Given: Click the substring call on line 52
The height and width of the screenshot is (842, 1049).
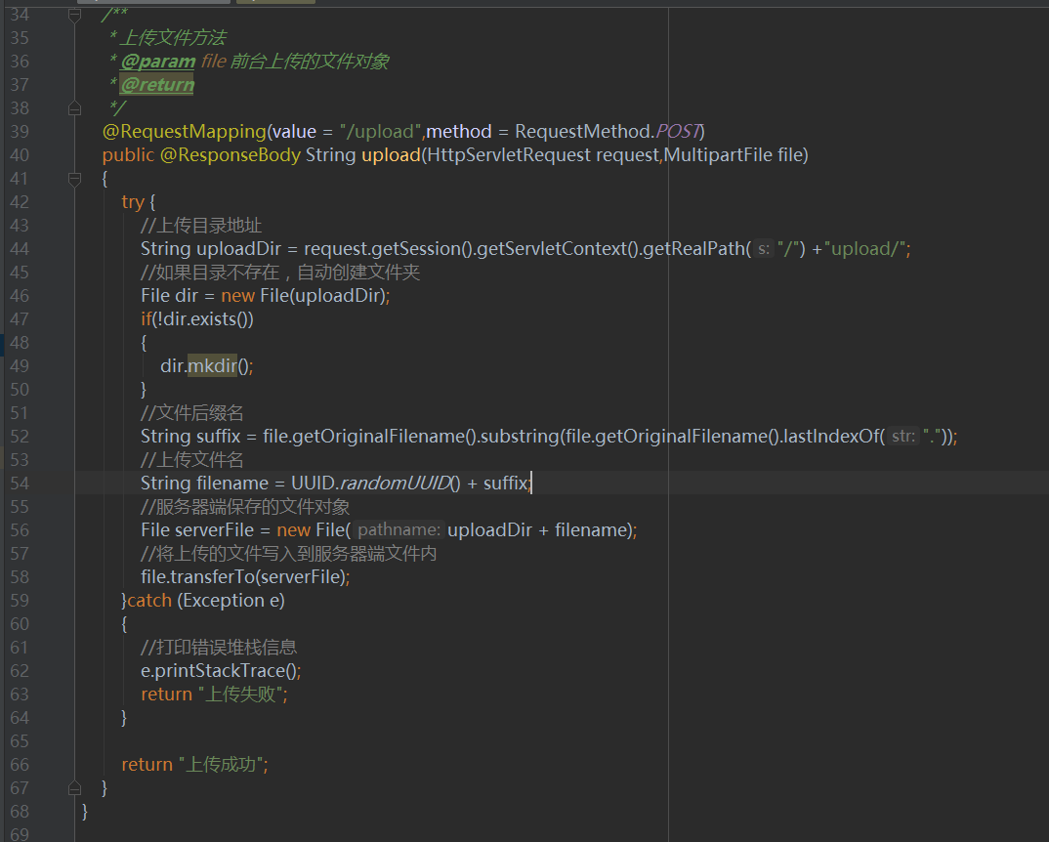Looking at the screenshot, I should (520, 437).
